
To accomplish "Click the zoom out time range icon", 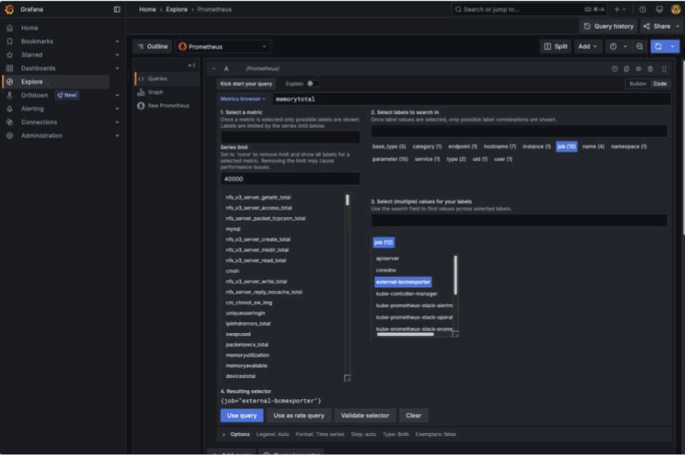I will click(x=639, y=46).
